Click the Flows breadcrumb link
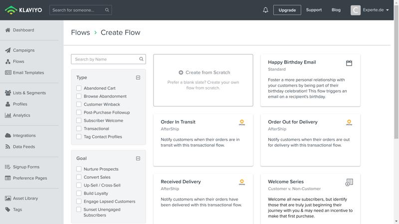This screenshot has width=399, height=224. coord(80,32)
